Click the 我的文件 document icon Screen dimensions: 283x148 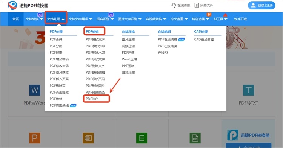point(197,5)
